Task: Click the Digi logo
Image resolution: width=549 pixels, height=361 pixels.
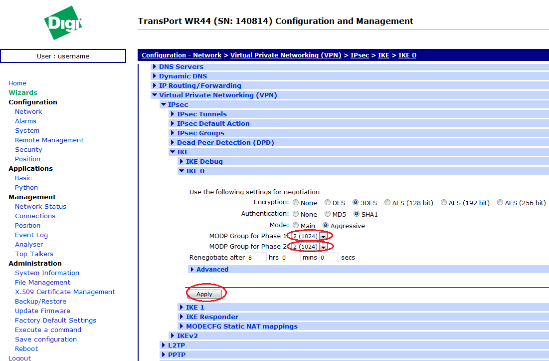Action: point(63,23)
